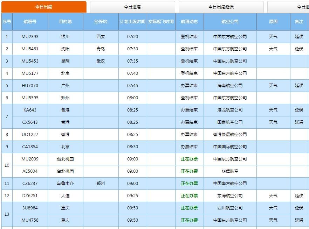Click the 序号 column header

point(7,22)
